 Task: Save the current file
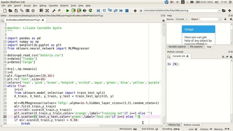coord(16,11)
